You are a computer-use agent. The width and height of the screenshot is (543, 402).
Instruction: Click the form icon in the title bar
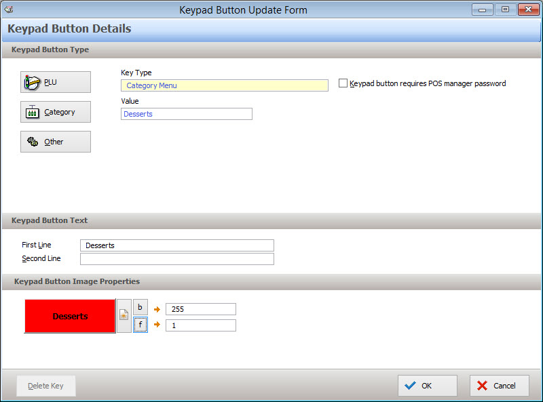click(x=8, y=9)
